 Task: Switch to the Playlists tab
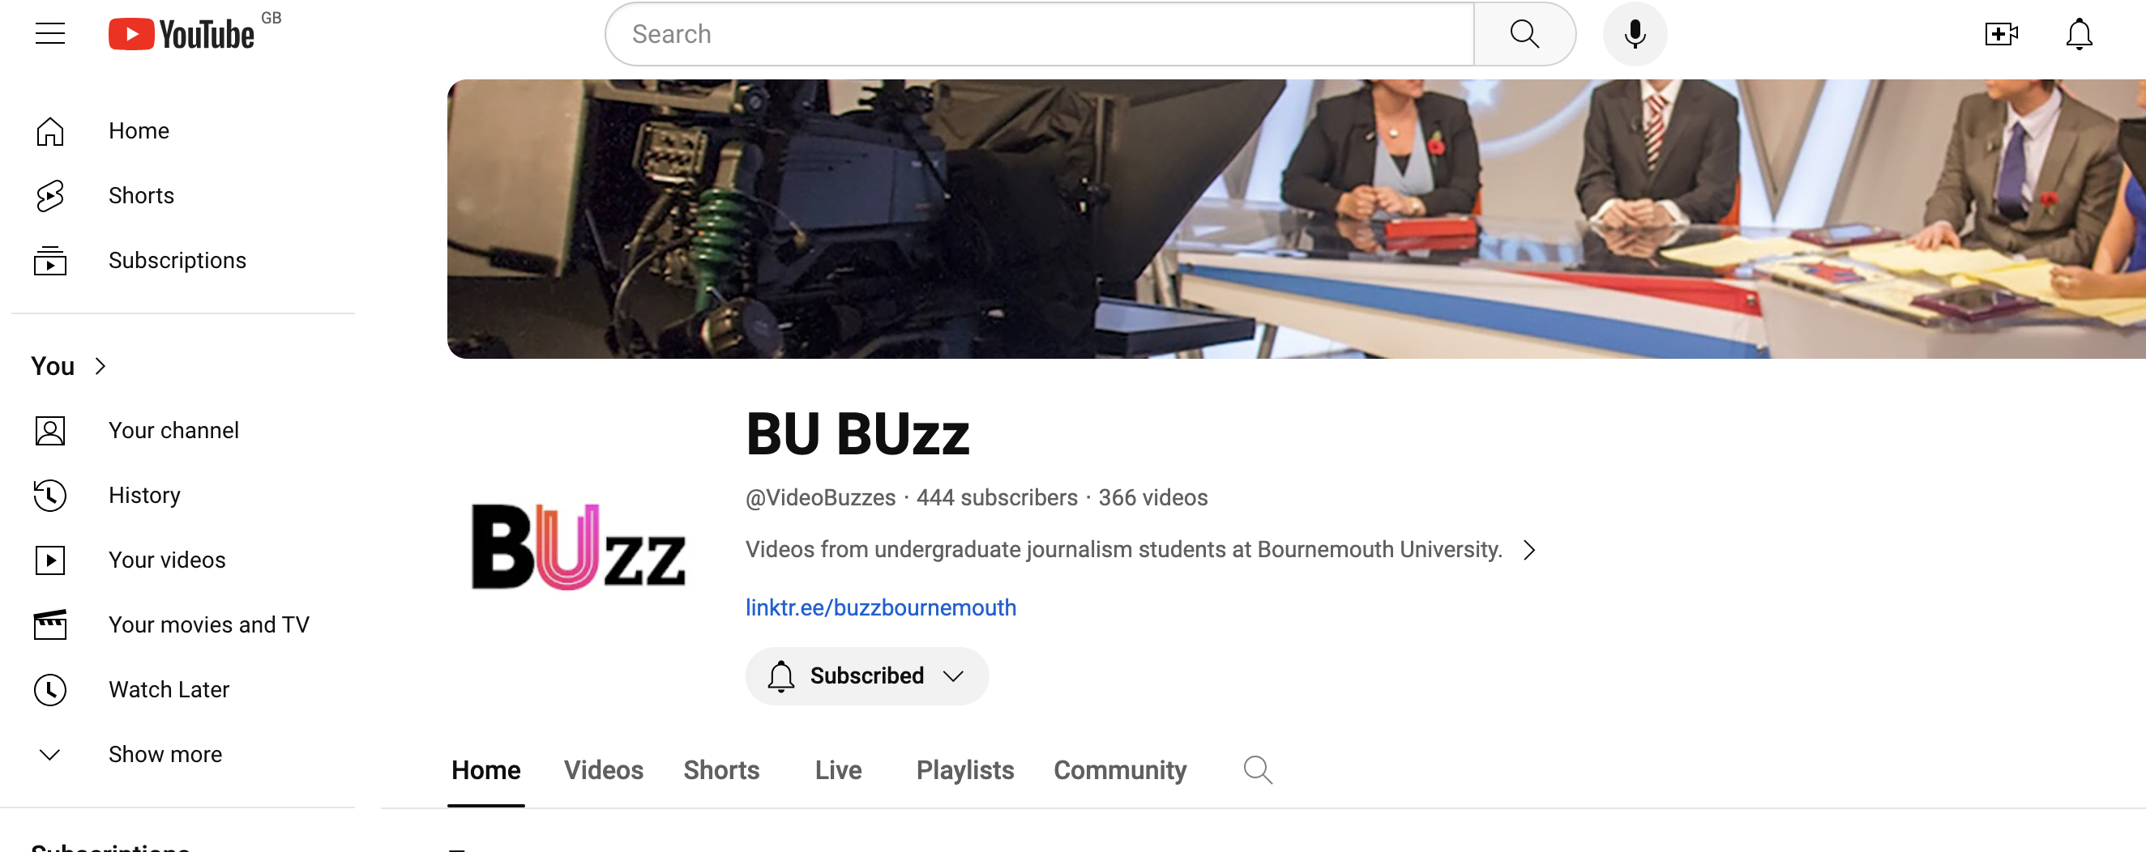click(x=964, y=770)
